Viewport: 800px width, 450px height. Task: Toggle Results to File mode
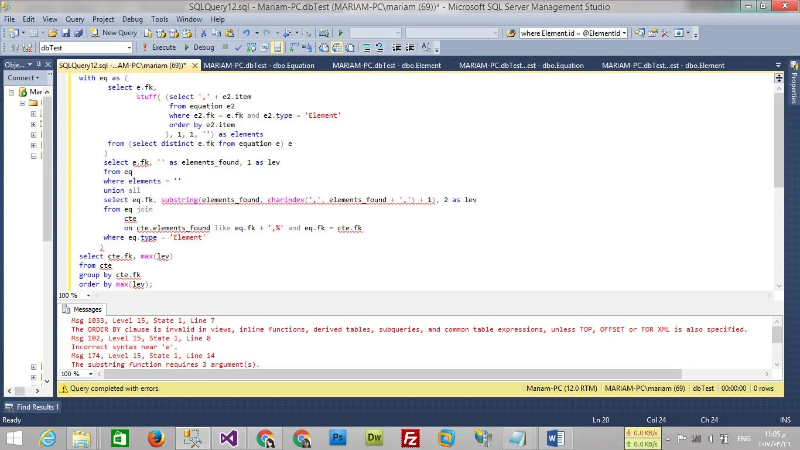click(x=350, y=47)
